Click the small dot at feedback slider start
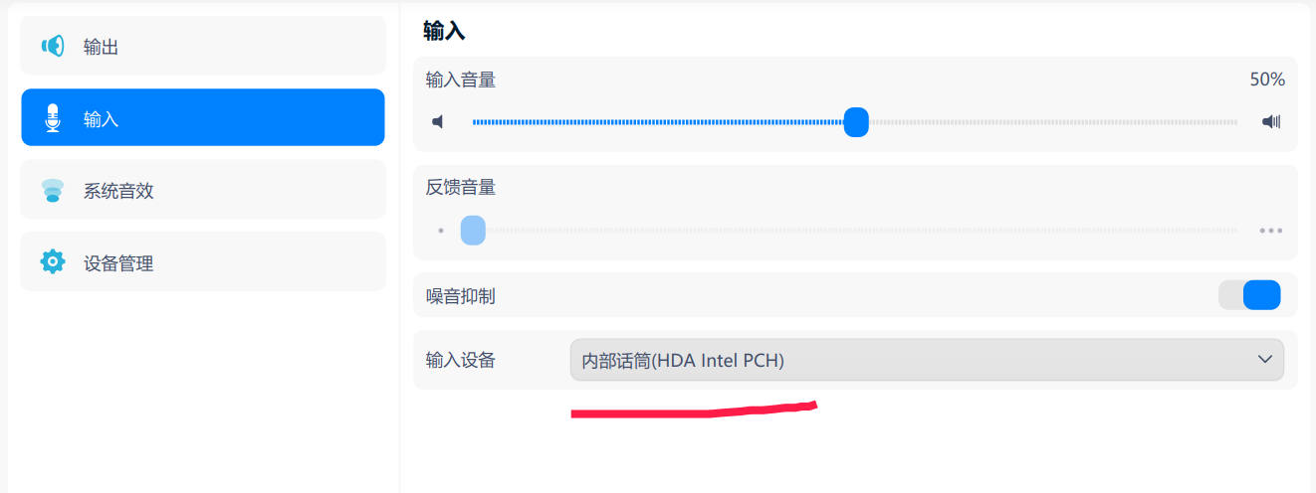 point(440,231)
